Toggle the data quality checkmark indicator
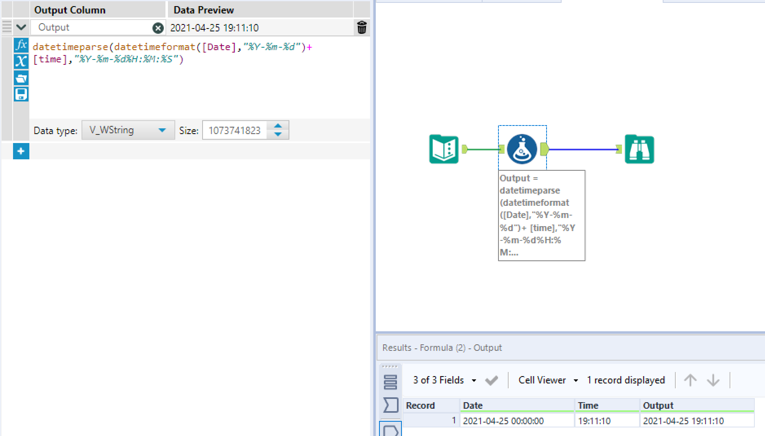Image resolution: width=765 pixels, height=436 pixels. pyautogui.click(x=492, y=380)
